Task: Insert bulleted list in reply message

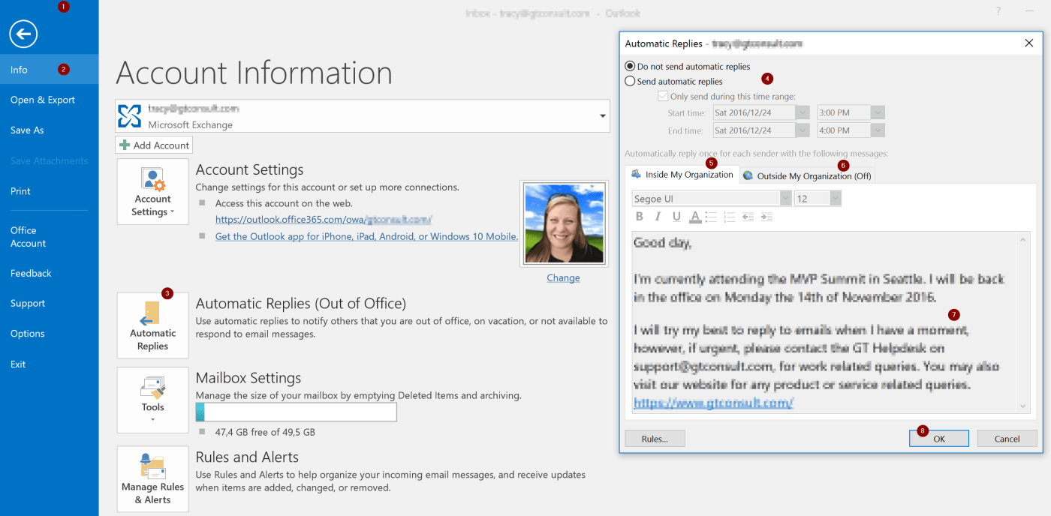Action: coord(711,217)
